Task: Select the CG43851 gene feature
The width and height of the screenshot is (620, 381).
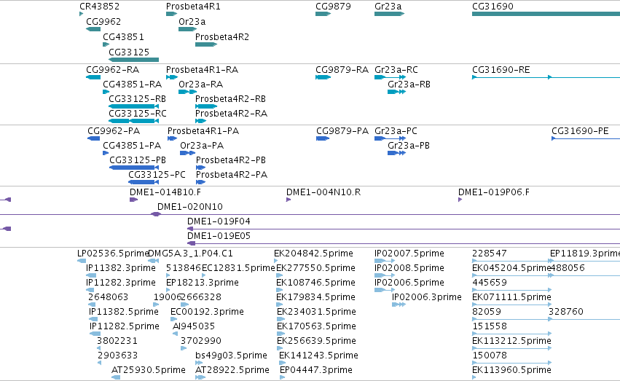Action: coord(106,44)
